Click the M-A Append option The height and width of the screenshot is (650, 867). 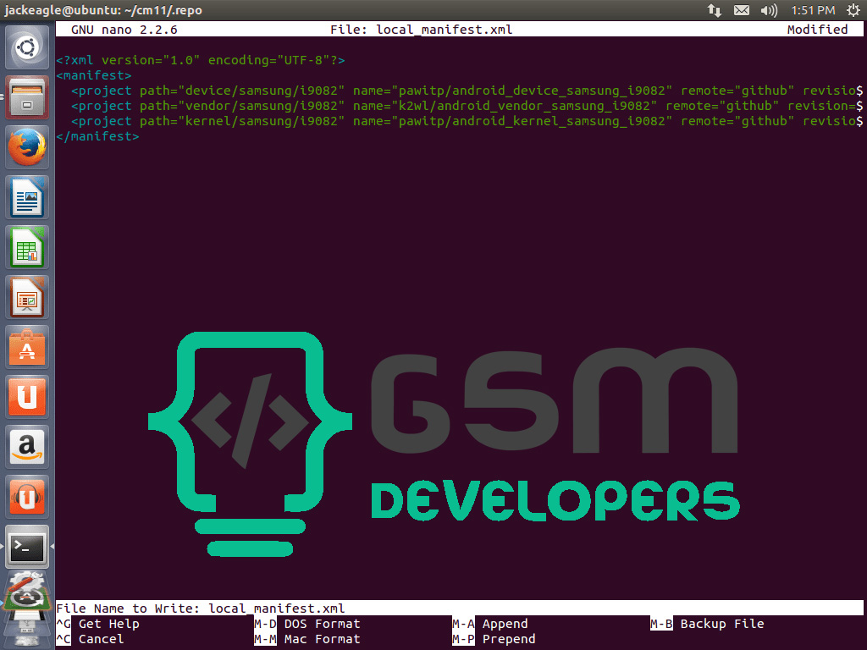click(489, 624)
